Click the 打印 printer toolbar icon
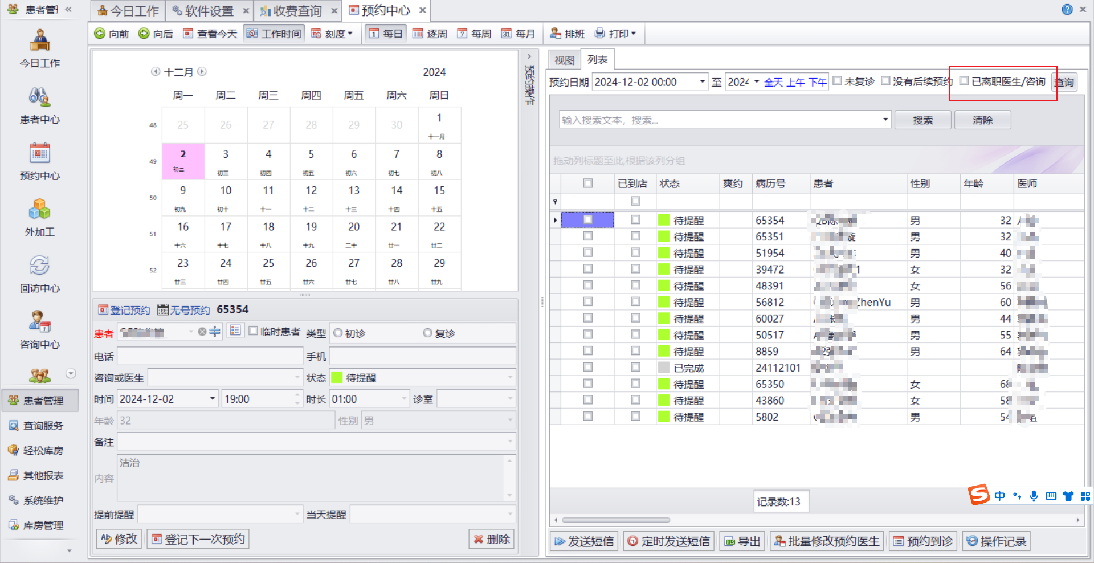Viewport: 1094px width, 563px height. coord(599,34)
